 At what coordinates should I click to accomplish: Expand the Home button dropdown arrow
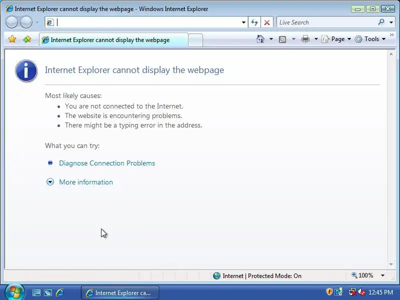tap(271, 39)
